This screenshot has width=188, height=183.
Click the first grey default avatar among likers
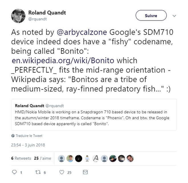click(61, 159)
